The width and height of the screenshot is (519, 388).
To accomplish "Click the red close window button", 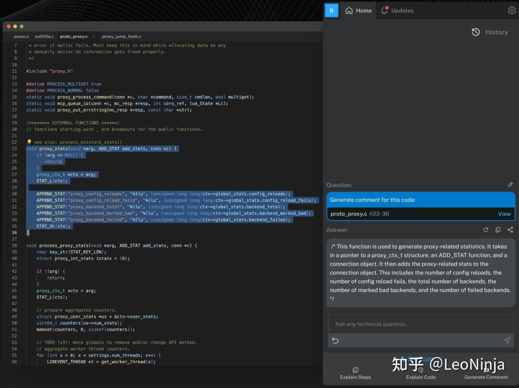I will [x=9, y=27].
